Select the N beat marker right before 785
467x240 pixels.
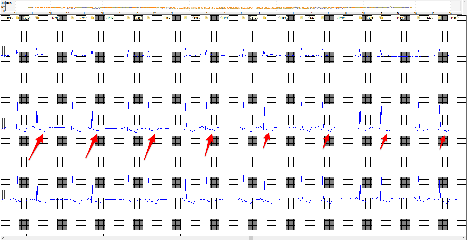(128, 18)
